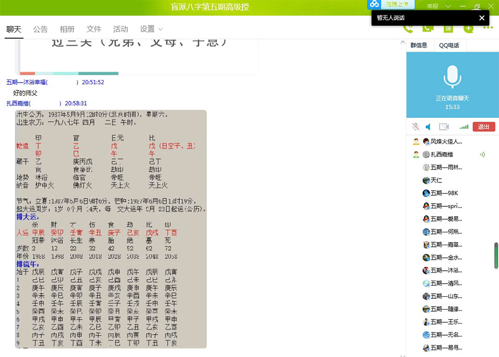Viewport: 499px width, 357px height.
Task: Toggle the blue speaker volume icon
Action: [428, 127]
